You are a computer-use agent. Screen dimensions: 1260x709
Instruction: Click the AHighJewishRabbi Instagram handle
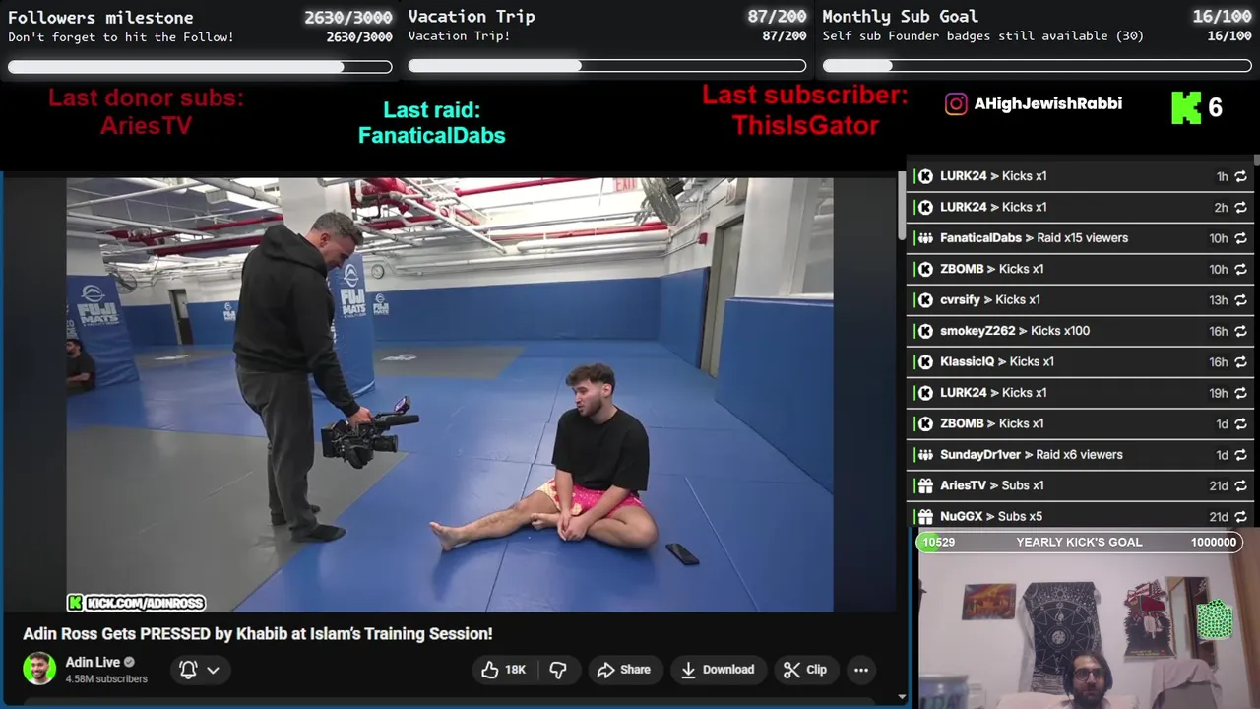tap(1048, 103)
